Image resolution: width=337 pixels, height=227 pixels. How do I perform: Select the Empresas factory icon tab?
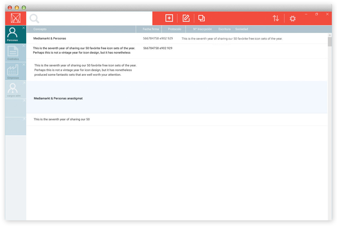(13, 72)
